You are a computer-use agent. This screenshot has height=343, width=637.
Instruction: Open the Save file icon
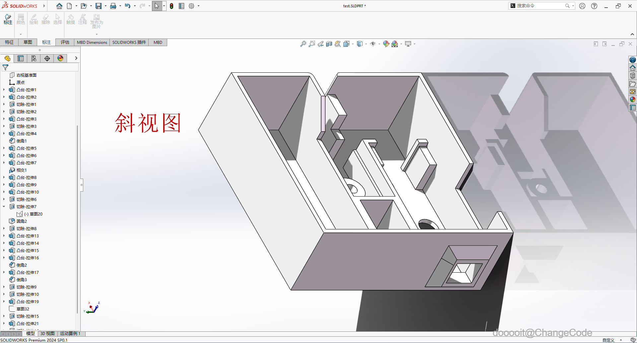(98, 6)
